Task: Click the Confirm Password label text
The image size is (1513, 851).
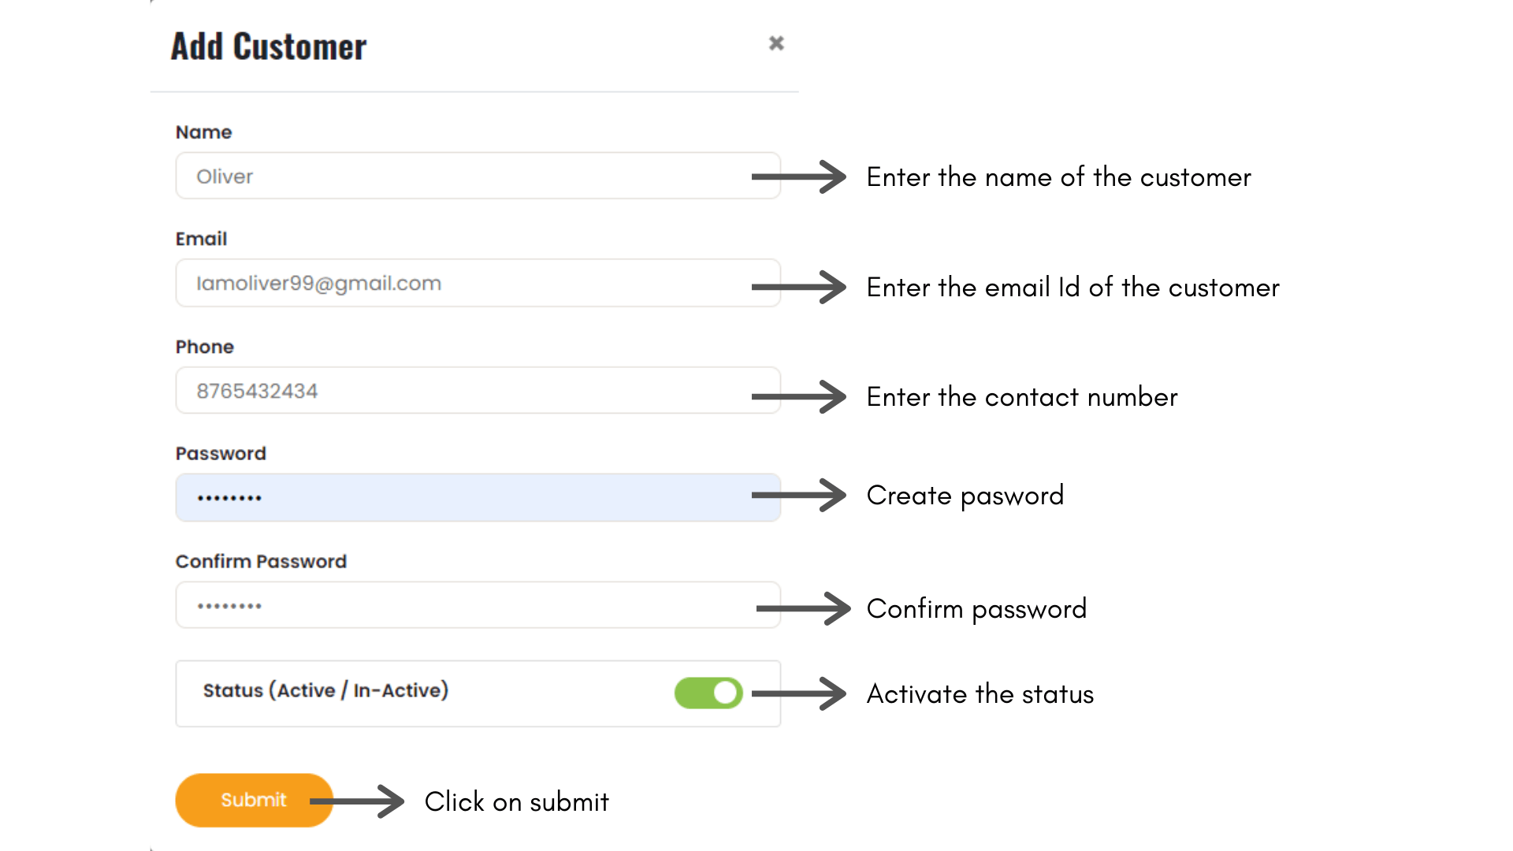Action: point(261,561)
